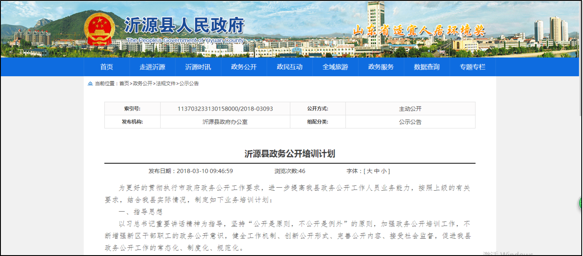Open 政务服务 from the navigation bar
Screen dimensions: 583x256
(x=381, y=67)
